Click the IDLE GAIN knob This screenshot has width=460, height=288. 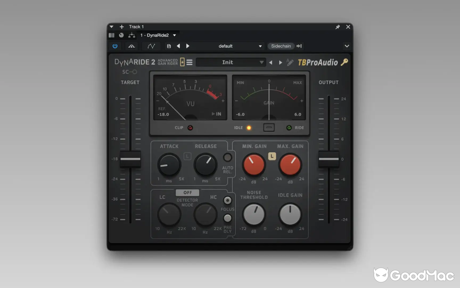290,215
